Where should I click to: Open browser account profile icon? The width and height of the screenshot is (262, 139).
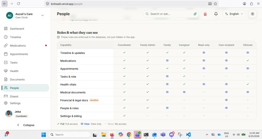pyautogui.click(x=244, y=4)
